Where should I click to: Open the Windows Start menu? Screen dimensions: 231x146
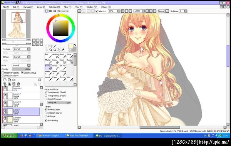(x=9, y=136)
